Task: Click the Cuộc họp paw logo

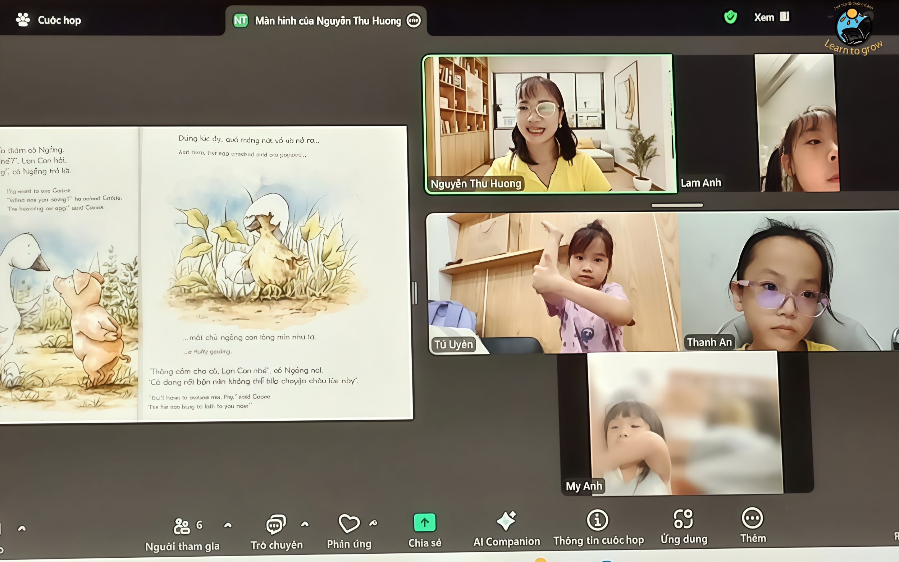Action: coord(23,20)
